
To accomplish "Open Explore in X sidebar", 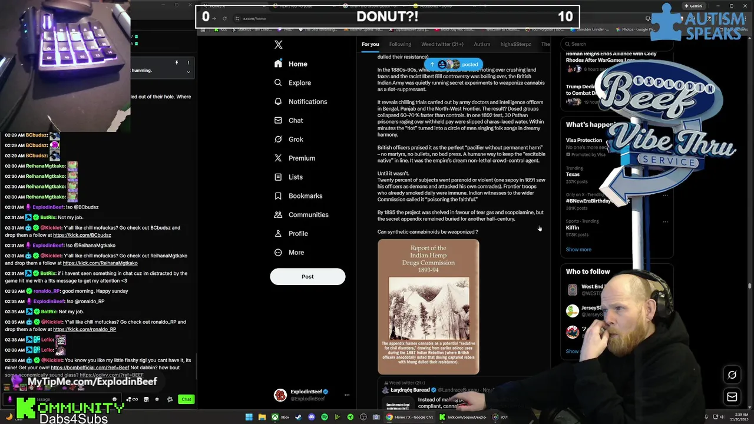I will pos(293,82).
